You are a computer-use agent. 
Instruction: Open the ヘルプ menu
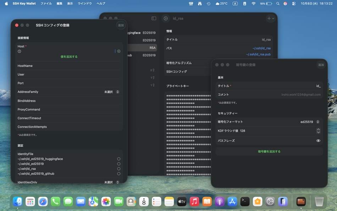coord(101,4)
